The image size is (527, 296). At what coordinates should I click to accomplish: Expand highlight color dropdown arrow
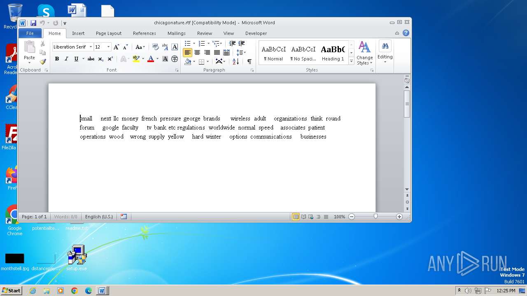(x=143, y=59)
